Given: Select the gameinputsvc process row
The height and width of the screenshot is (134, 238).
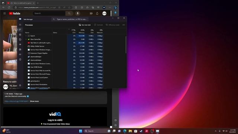Looking at the screenshot, I should point(64,81).
